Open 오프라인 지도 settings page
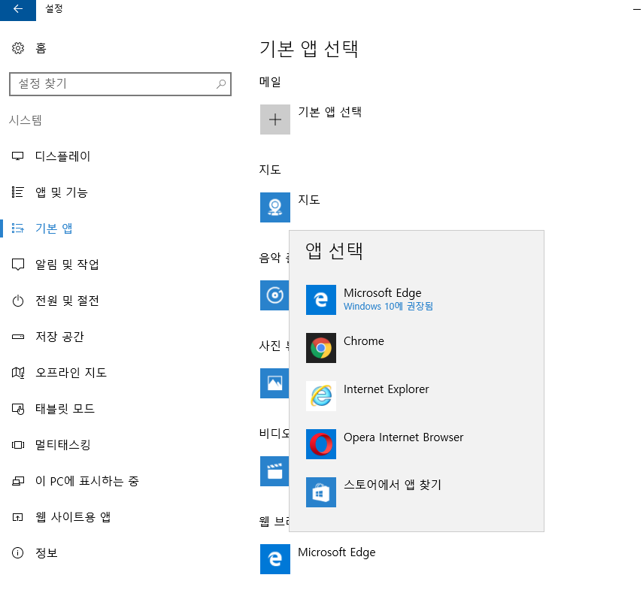This screenshot has height=593, width=643. [71, 373]
